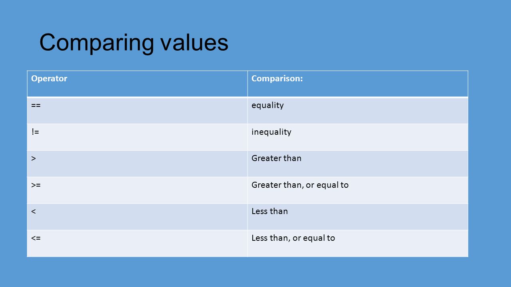Click the equality description cell
The height and width of the screenshot is (287, 511).
click(358, 110)
